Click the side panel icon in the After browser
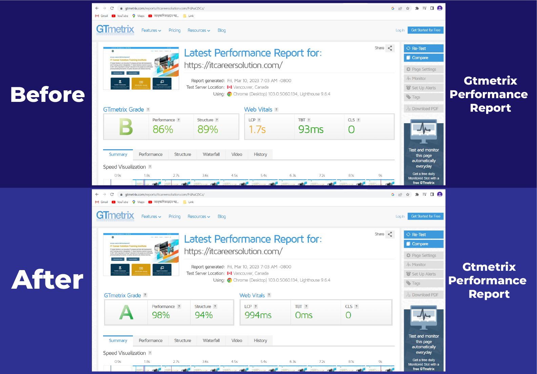Image resolution: width=537 pixels, height=374 pixels. (432, 194)
